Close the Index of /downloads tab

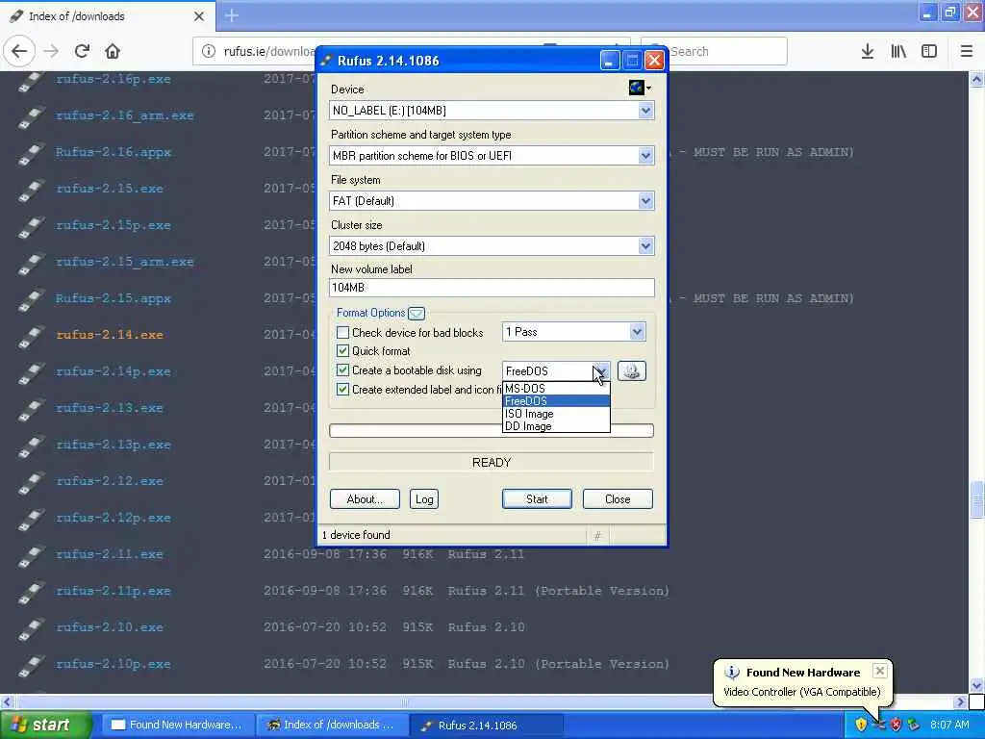click(x=199, y=16)
